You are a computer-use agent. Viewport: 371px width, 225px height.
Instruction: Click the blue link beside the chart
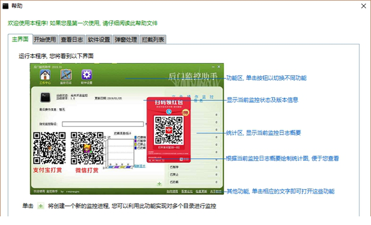pos(140,166)
